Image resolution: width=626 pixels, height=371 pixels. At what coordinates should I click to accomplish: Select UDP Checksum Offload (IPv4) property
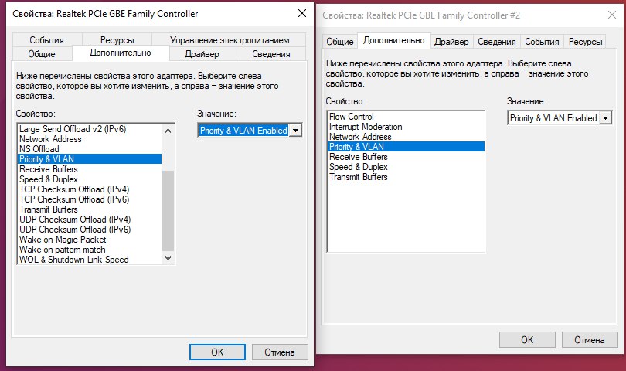click(90, 220)
